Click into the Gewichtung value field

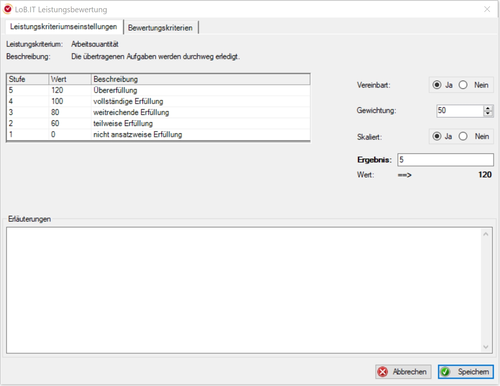click(460, 111)
